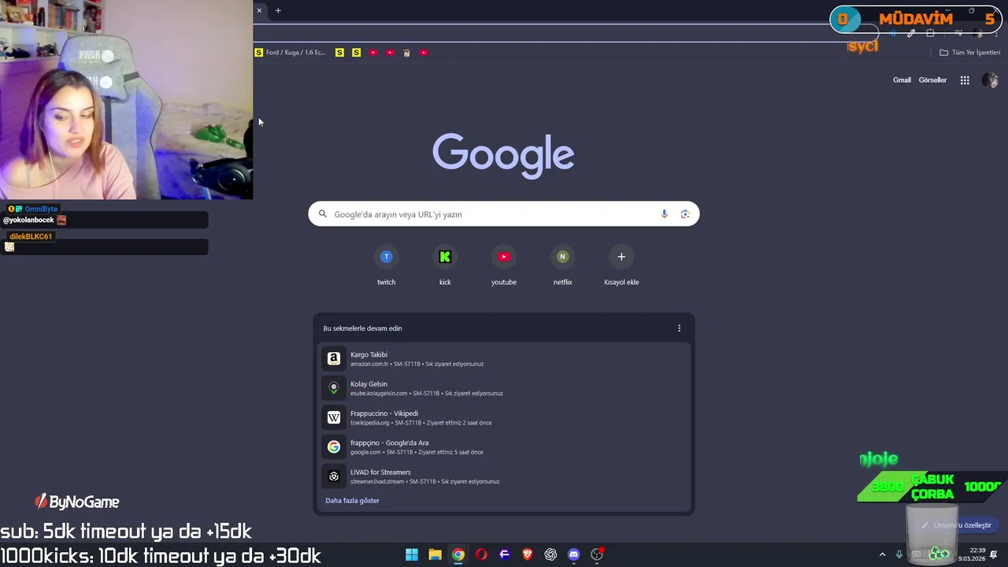Open the youtube shortcut

click(504, 266)
